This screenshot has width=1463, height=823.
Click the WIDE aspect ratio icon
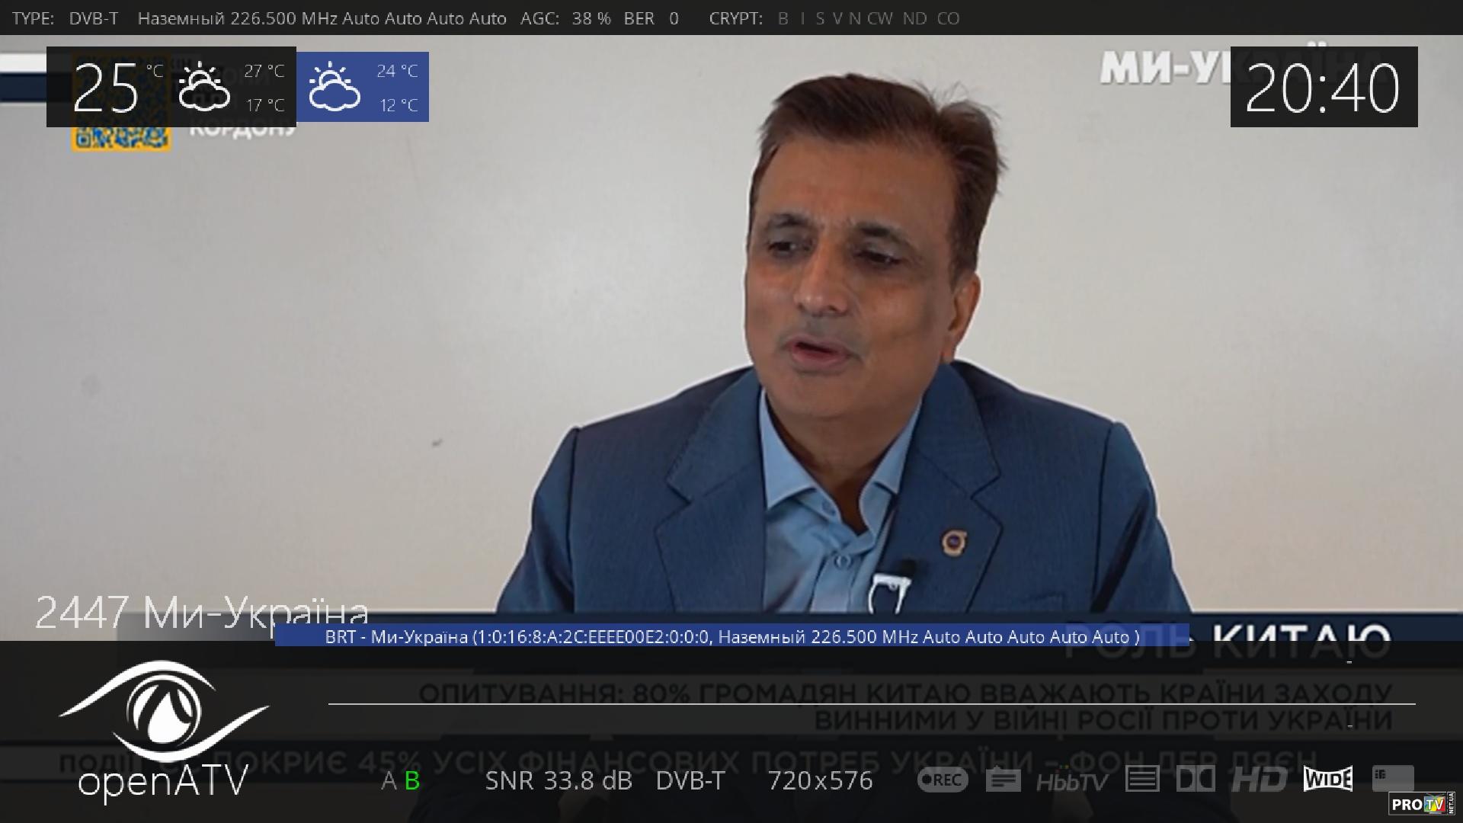pos(1328,779)
